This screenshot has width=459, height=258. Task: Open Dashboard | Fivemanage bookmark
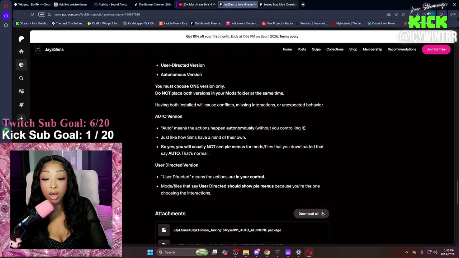[206, 24]
